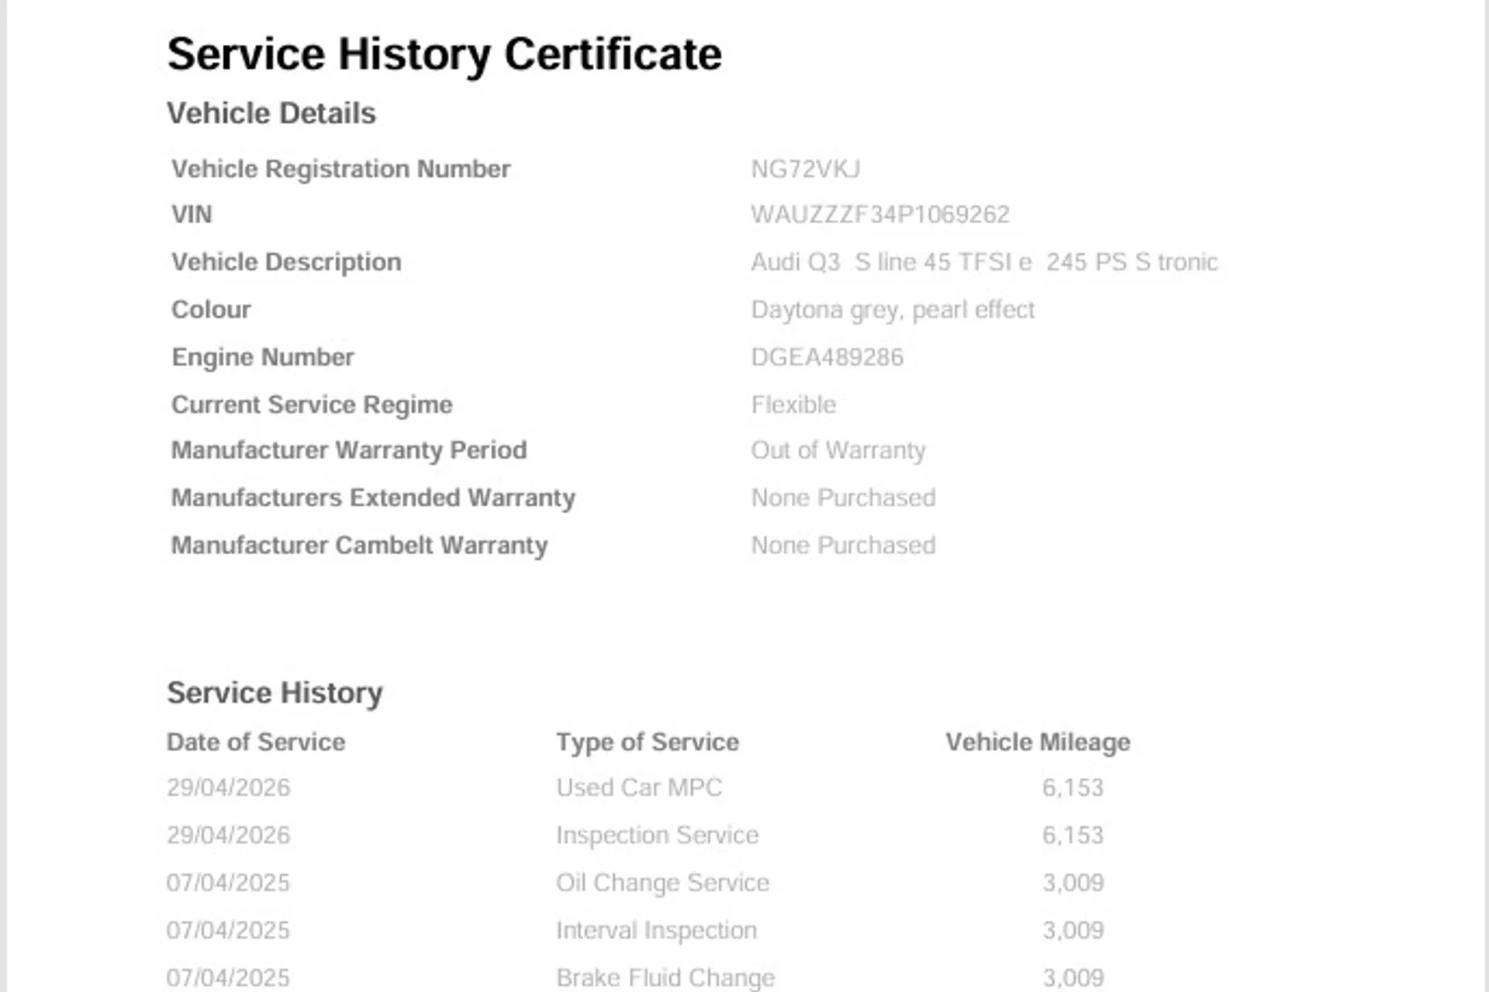Click the Out of Warranty text
Screen dimensions: 1489x992
coord(838,450)
